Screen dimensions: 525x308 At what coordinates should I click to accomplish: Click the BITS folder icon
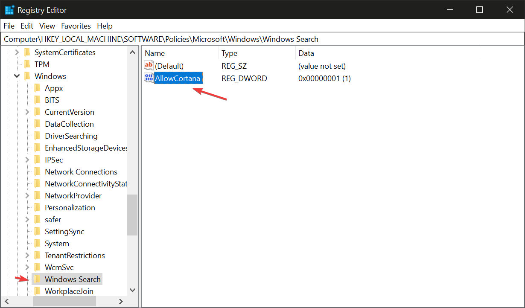coord(37,100)
